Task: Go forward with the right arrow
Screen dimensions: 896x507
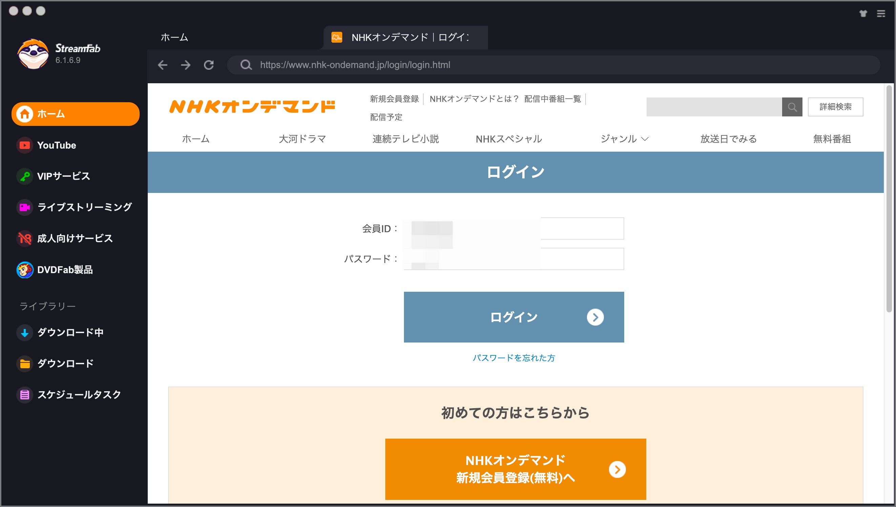Action: click(185, 65)
